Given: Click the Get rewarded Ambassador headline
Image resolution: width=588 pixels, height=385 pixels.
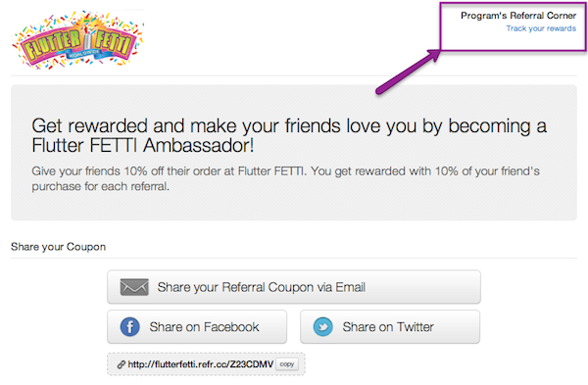Looking at the screenshot, I should click(x=289, y=136).
